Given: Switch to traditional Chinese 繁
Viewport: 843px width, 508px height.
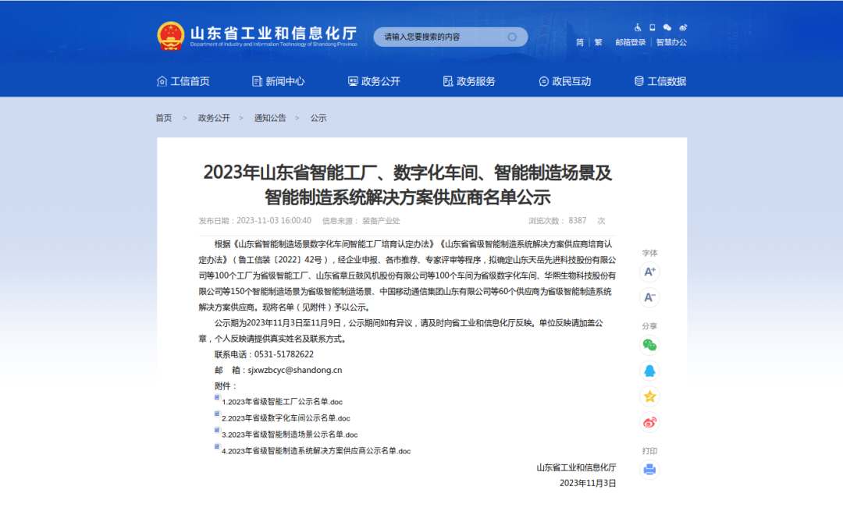Looking at the screenshot, I should (599, 42).
